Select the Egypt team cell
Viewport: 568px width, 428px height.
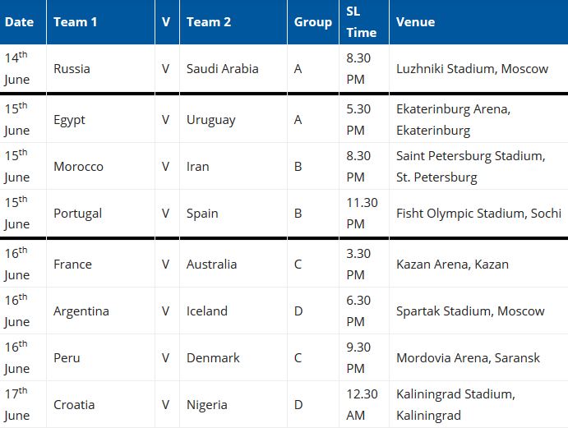click(101, 119)
